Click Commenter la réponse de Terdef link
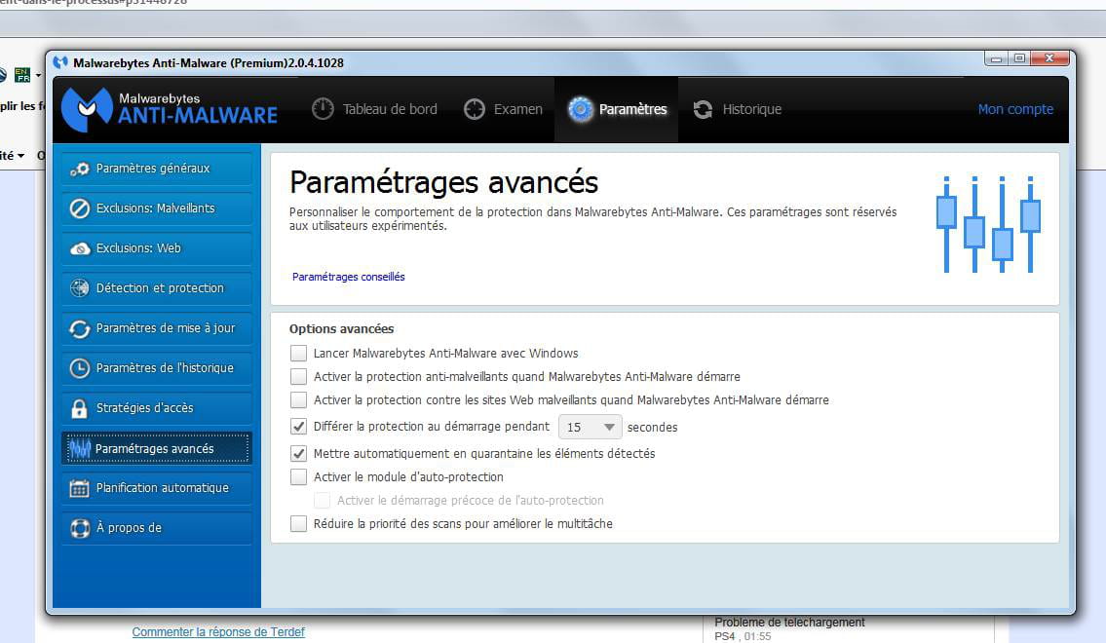The height and width of the screenshot is (643, 1106). click(x=218, y=632)
